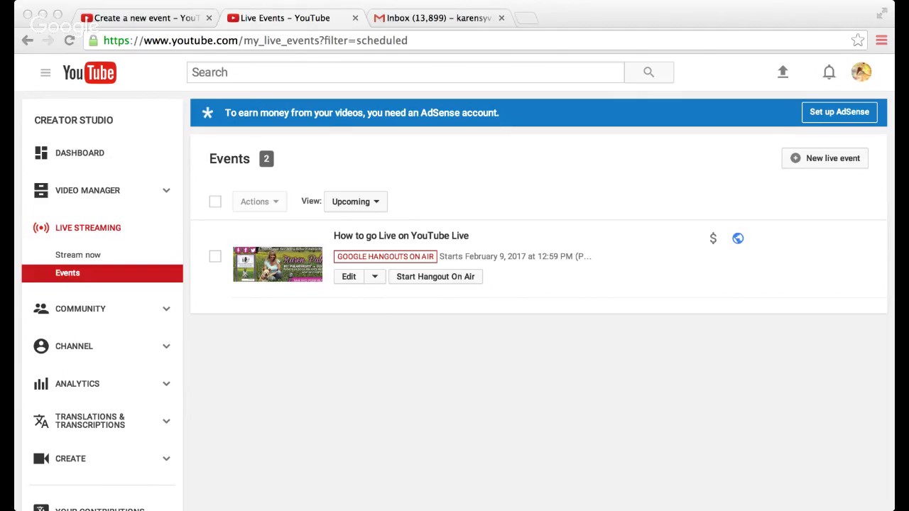
Task: Click the Translations & Transcriptions icon
Action: [41, 421]
